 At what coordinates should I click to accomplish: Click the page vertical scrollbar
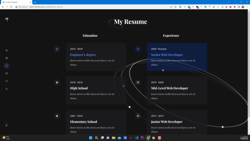point(249,64)
